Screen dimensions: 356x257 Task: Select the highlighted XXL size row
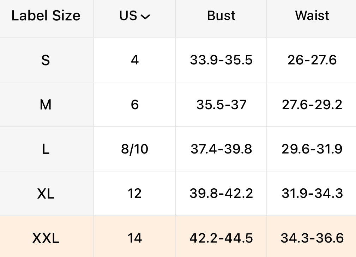(46, 238)
